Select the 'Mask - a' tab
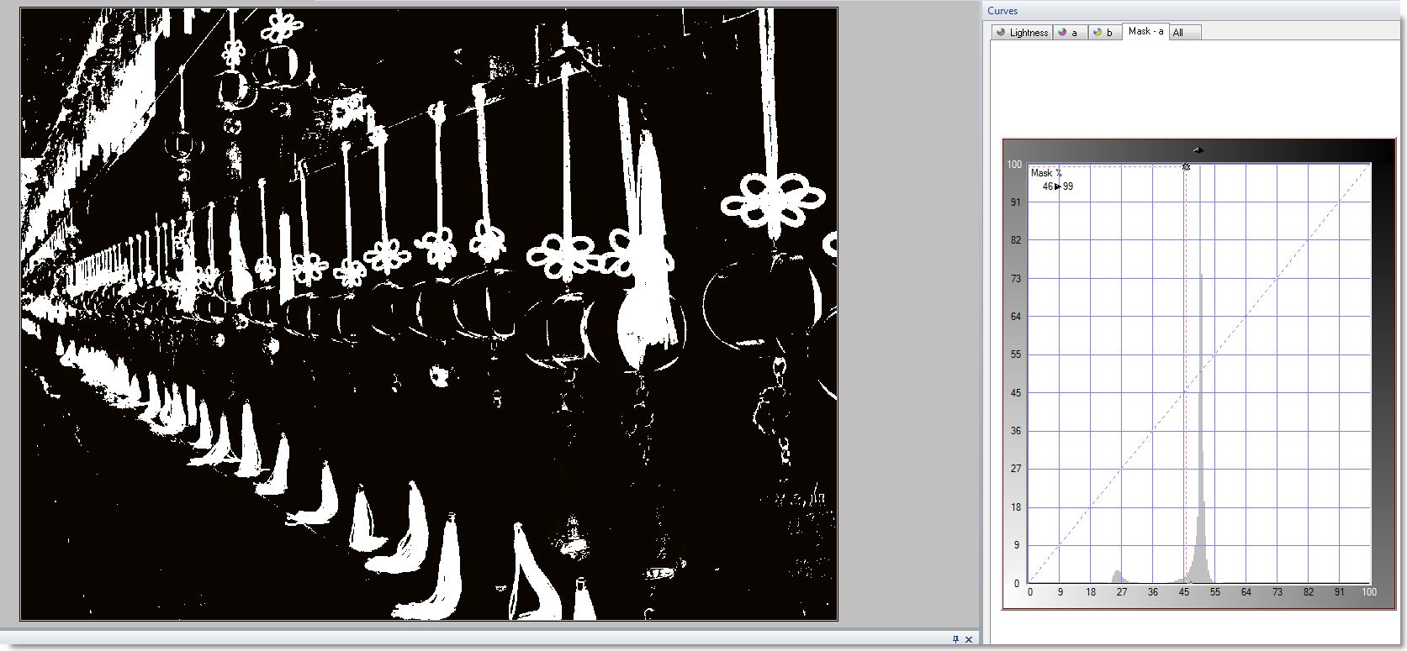This screenshot has height=651, width=1407. click(x=1145, y=31)
